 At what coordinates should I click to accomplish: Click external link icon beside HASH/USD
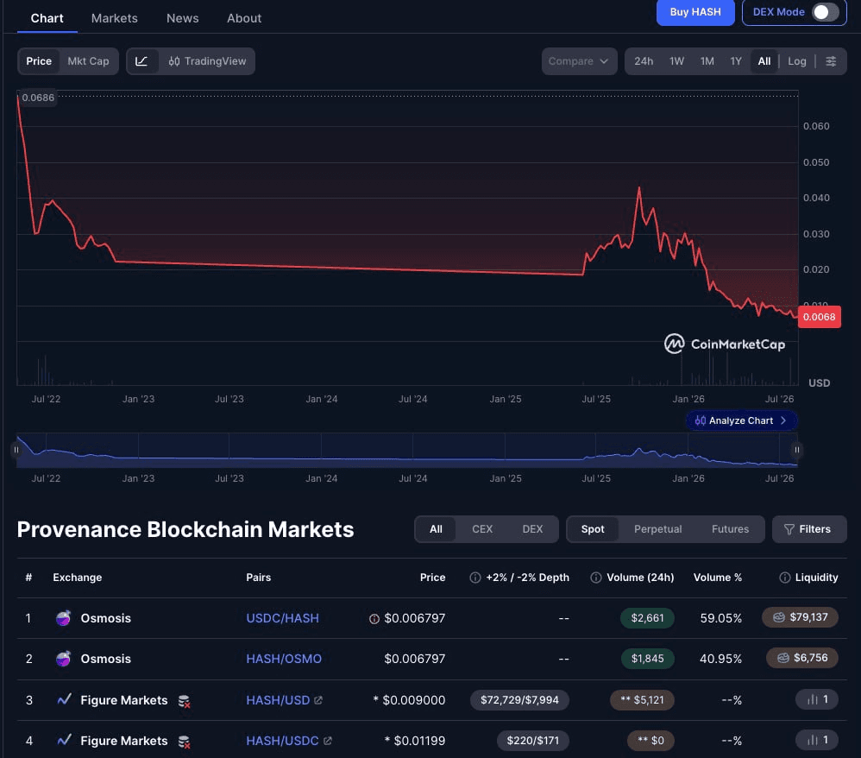point(318,700)
